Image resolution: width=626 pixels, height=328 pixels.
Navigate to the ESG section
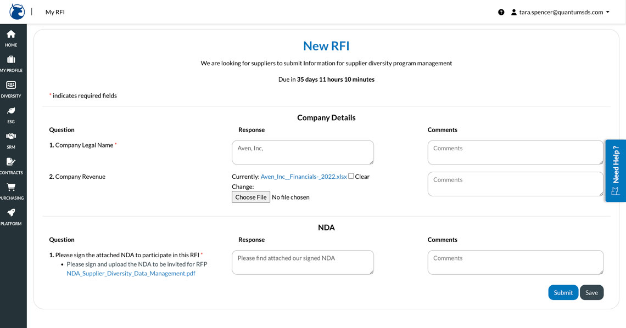pos(10,114)
